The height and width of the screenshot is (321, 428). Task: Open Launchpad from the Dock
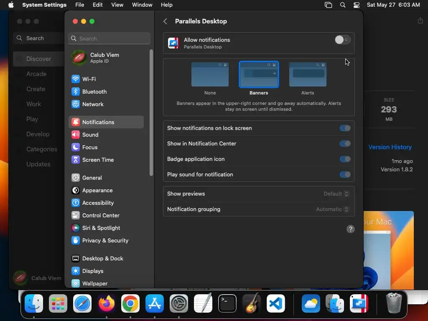(58, 303)
